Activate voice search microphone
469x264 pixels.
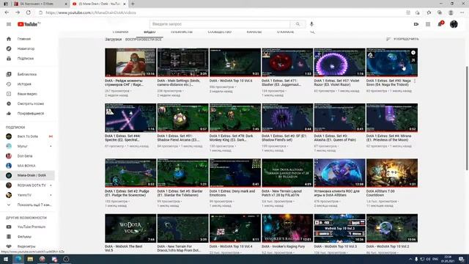coord(311,24)
